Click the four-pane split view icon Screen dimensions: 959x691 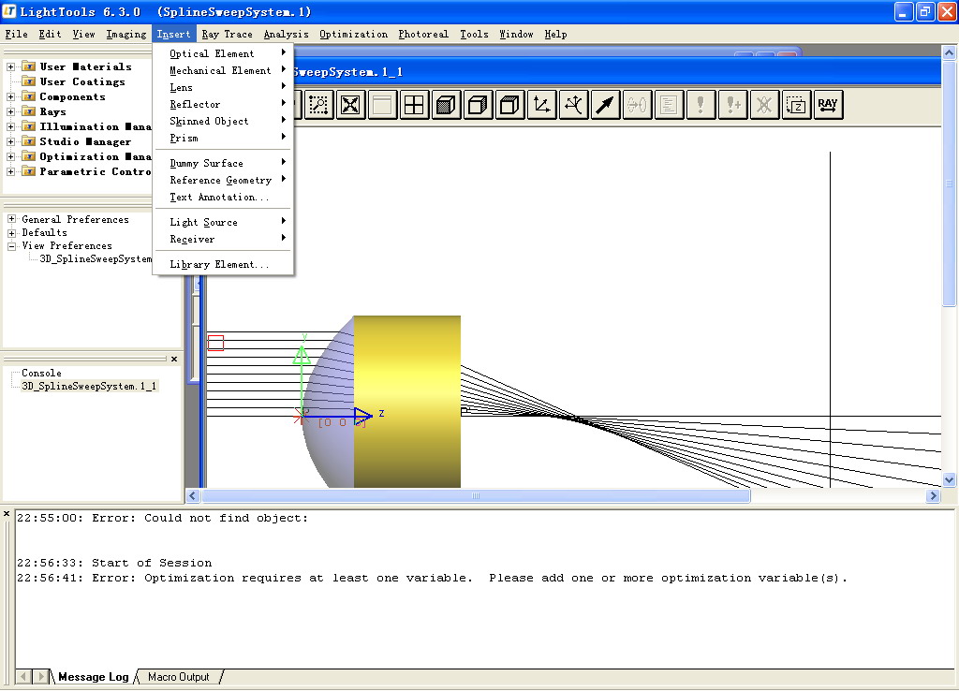(x=414, y=105)
